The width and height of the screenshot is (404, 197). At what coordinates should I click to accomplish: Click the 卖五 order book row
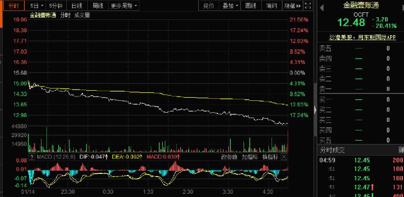pos(361,48)
